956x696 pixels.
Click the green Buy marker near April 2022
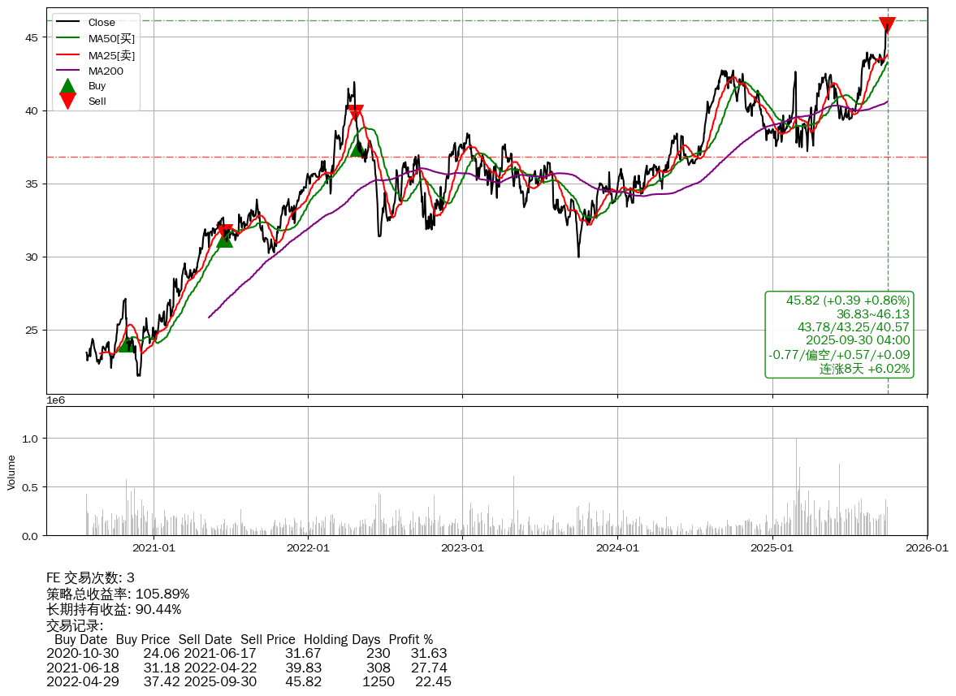point(357,148)
